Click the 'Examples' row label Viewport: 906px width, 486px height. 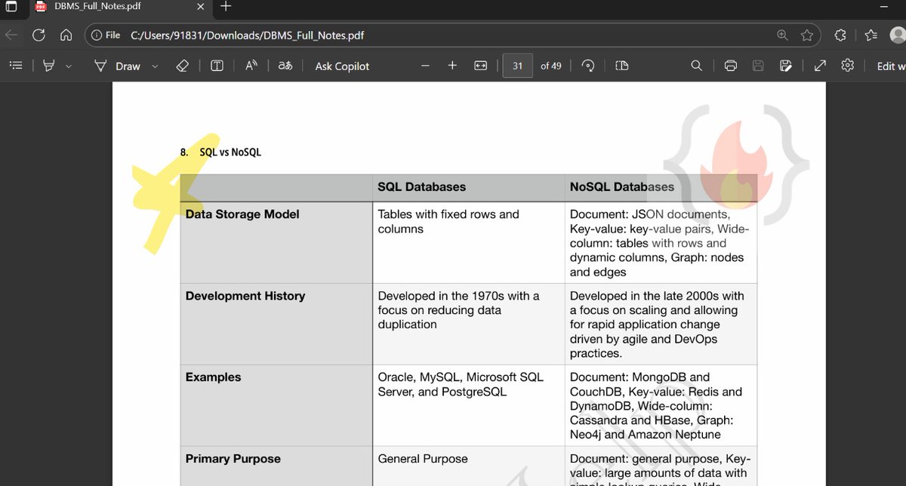click(213, 377)
